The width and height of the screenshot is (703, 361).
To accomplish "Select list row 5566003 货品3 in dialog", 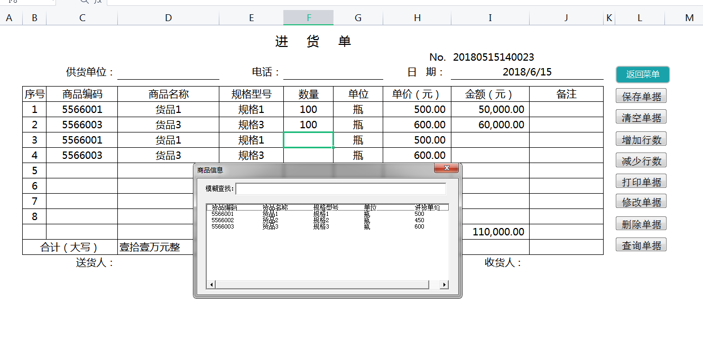I will (x=328, y=226).
